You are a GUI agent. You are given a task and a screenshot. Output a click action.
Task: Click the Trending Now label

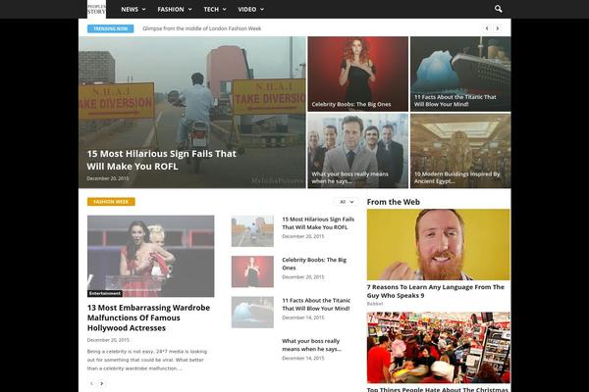110,28
